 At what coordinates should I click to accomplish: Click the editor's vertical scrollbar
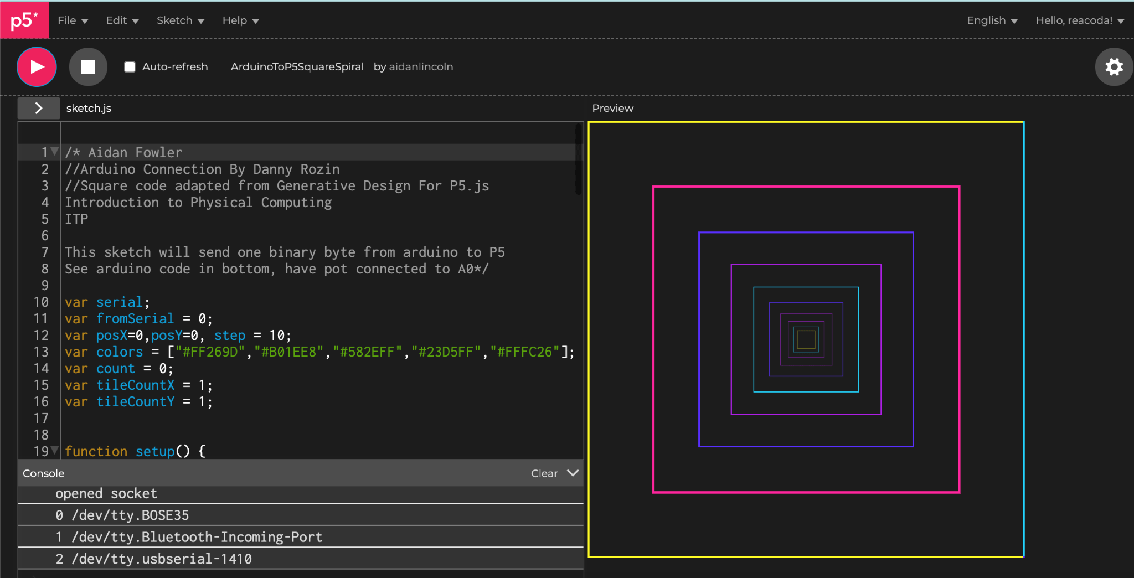(578, 161)
